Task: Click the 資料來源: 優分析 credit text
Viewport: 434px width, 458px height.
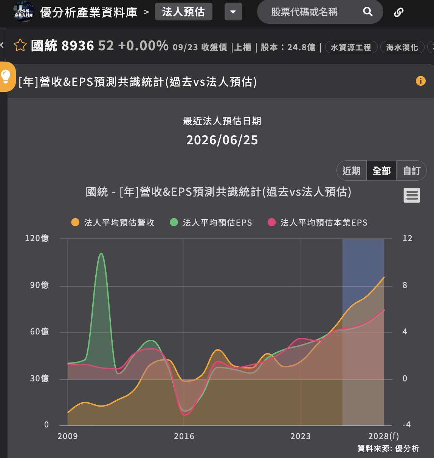Action: pyautogui.click(x=388, y=449)
